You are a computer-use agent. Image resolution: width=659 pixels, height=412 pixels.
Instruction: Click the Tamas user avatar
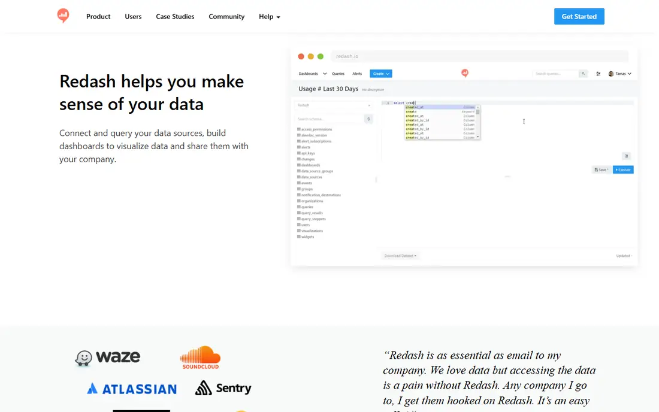610,74
